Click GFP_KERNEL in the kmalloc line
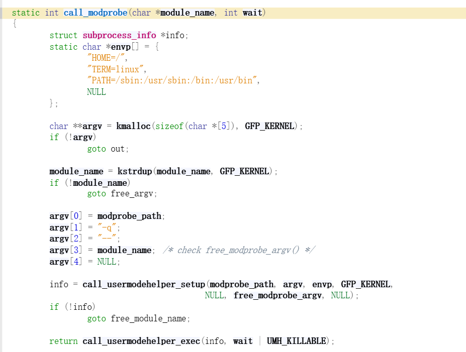The image size is (466, 352). tap(269, 126)
